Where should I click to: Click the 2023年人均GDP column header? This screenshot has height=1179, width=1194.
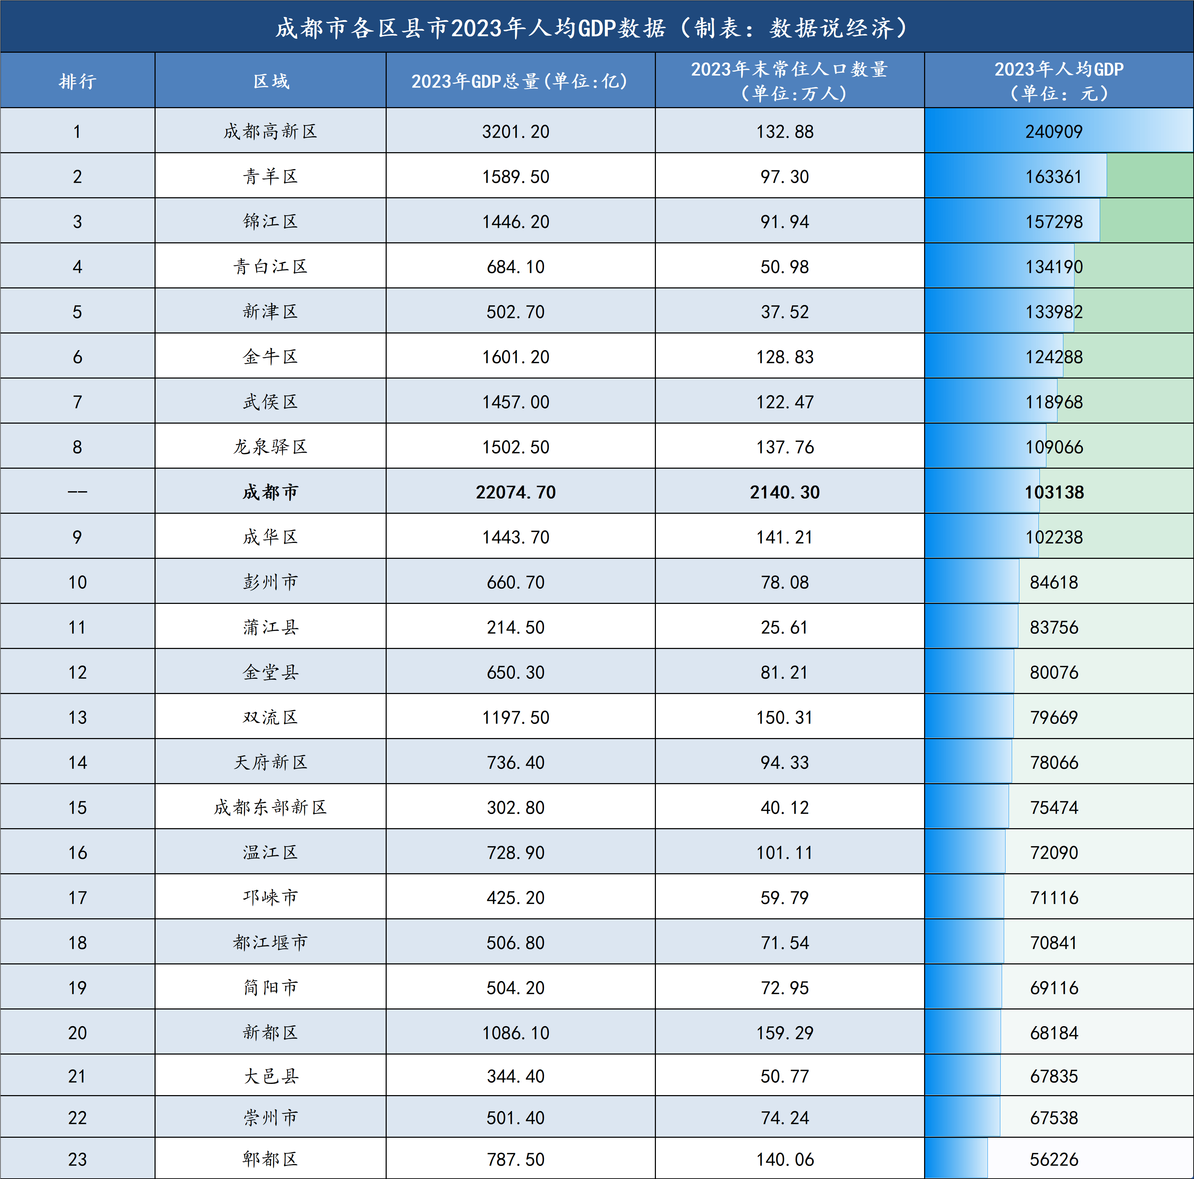pos(1059,81)
